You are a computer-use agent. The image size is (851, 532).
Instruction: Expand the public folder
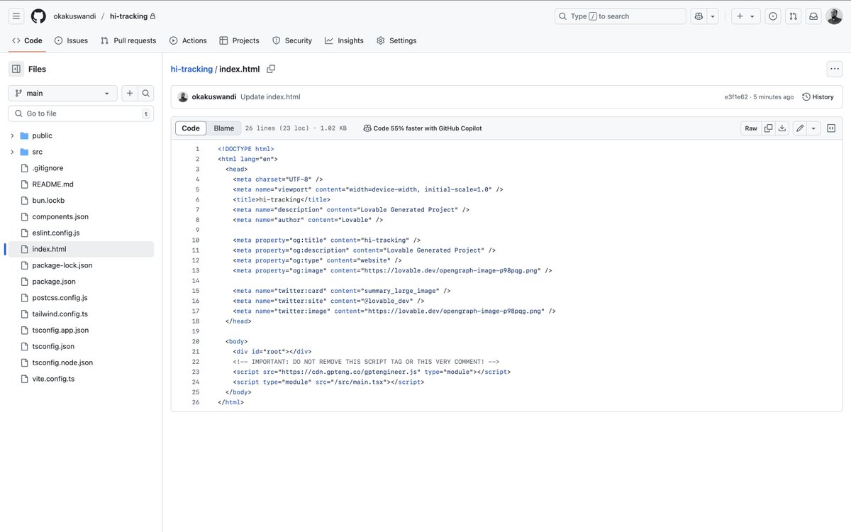click(x=12, y=135)
